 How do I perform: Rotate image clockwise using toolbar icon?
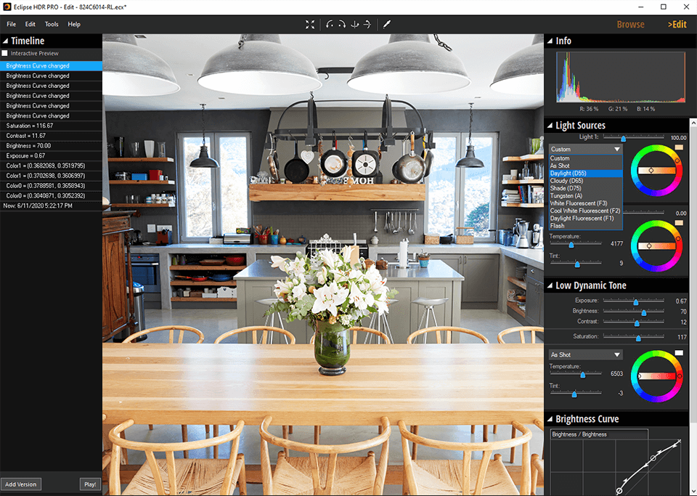(x=342, y=24)
